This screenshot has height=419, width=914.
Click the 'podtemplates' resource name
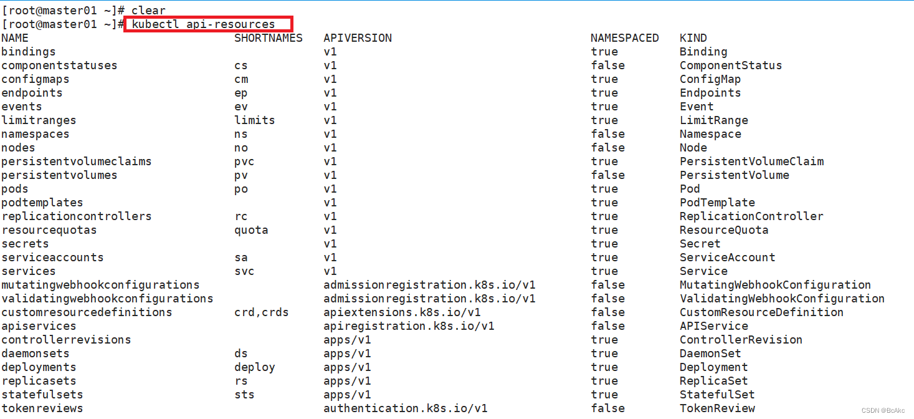[42, 203]
